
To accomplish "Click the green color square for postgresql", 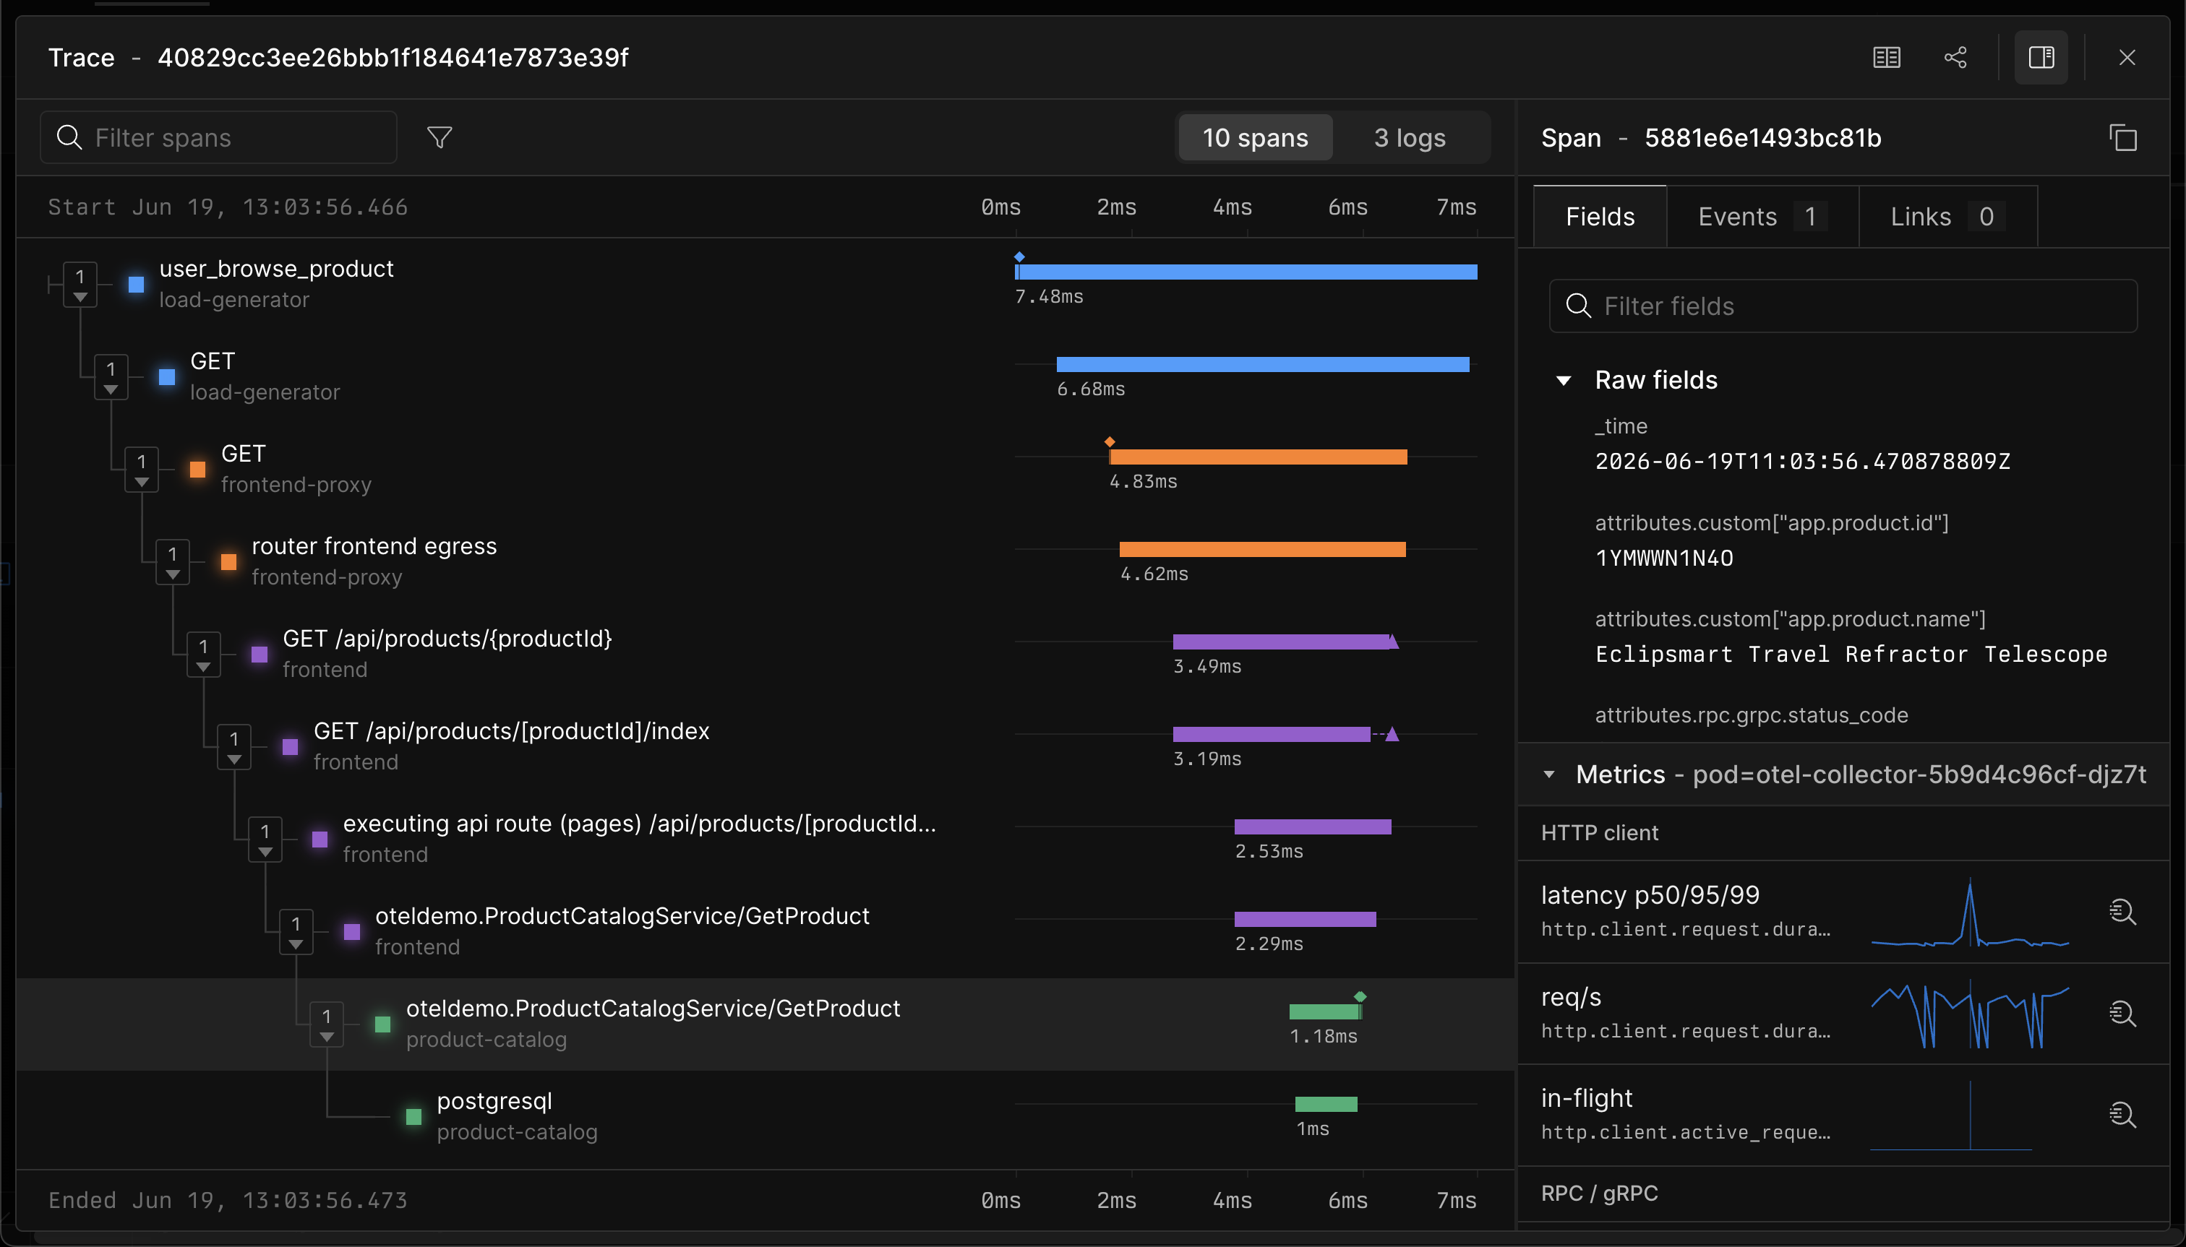I will [414, 1118].
